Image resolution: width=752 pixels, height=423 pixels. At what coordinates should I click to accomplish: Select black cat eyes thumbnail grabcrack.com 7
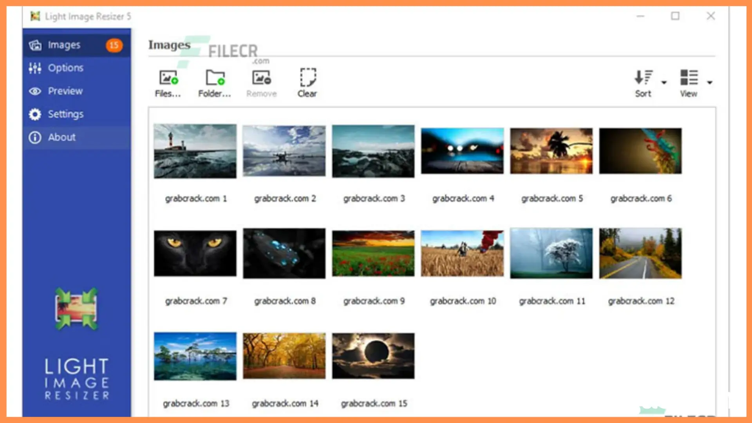point(195,253)
